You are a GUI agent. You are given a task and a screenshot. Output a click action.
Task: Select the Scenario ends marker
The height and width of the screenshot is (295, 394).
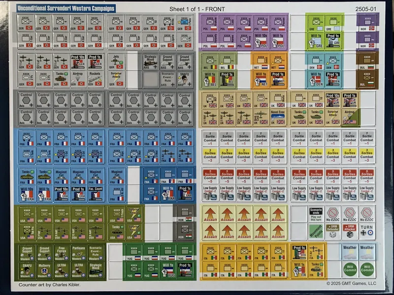(x=316, y=214)
